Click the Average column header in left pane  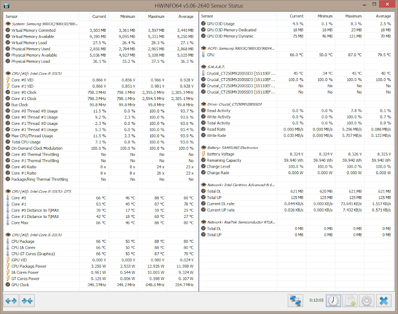click(x=185, y=16)
